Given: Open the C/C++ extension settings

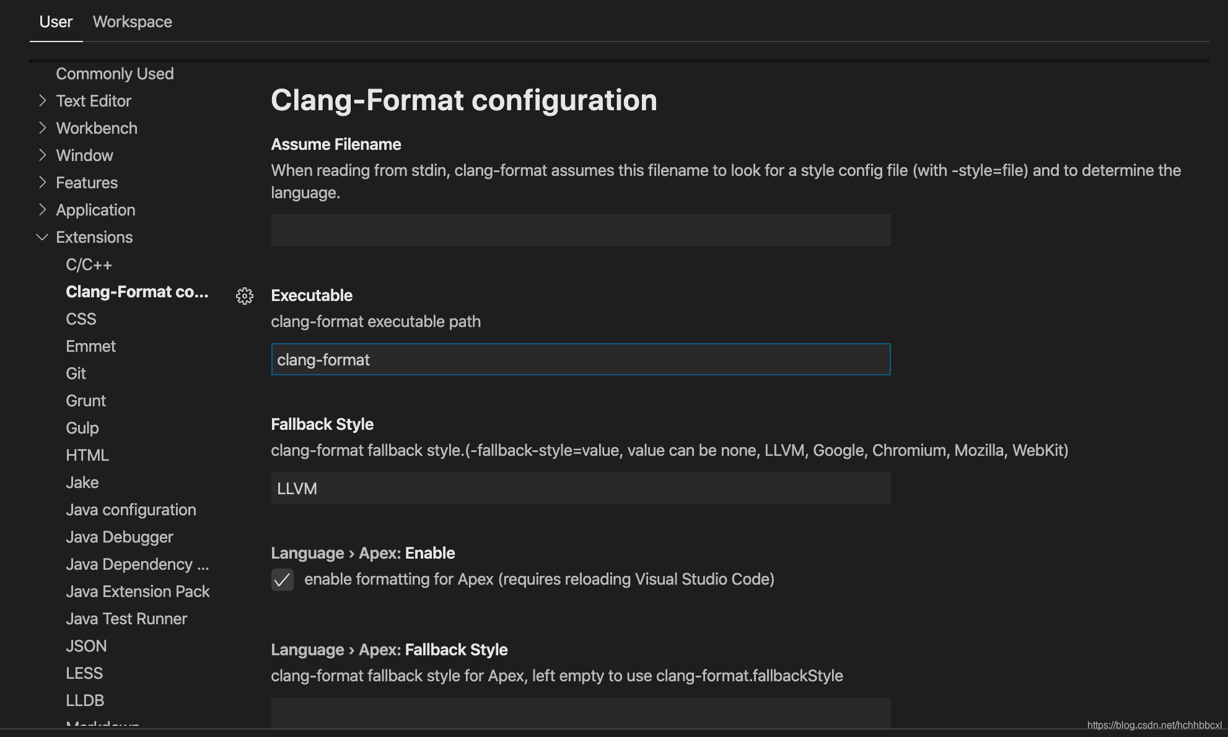Looking at the screenshot, I should [89, 264].
